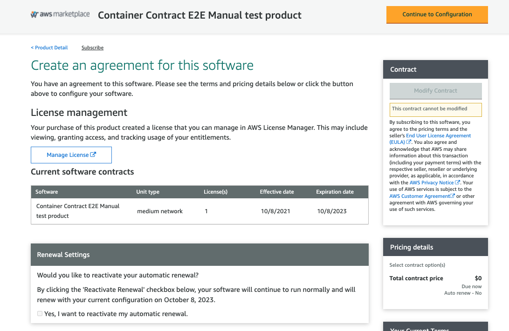This screenshot has height=331, width=509.
Task: Click the Unit type column header
Action: pyautogui.click(x=148, y=192)
